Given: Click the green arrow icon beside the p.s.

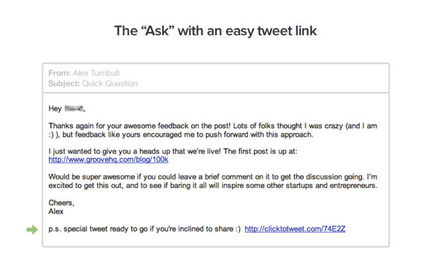Looking at the screenshot, I should click(x=32, y=230).
